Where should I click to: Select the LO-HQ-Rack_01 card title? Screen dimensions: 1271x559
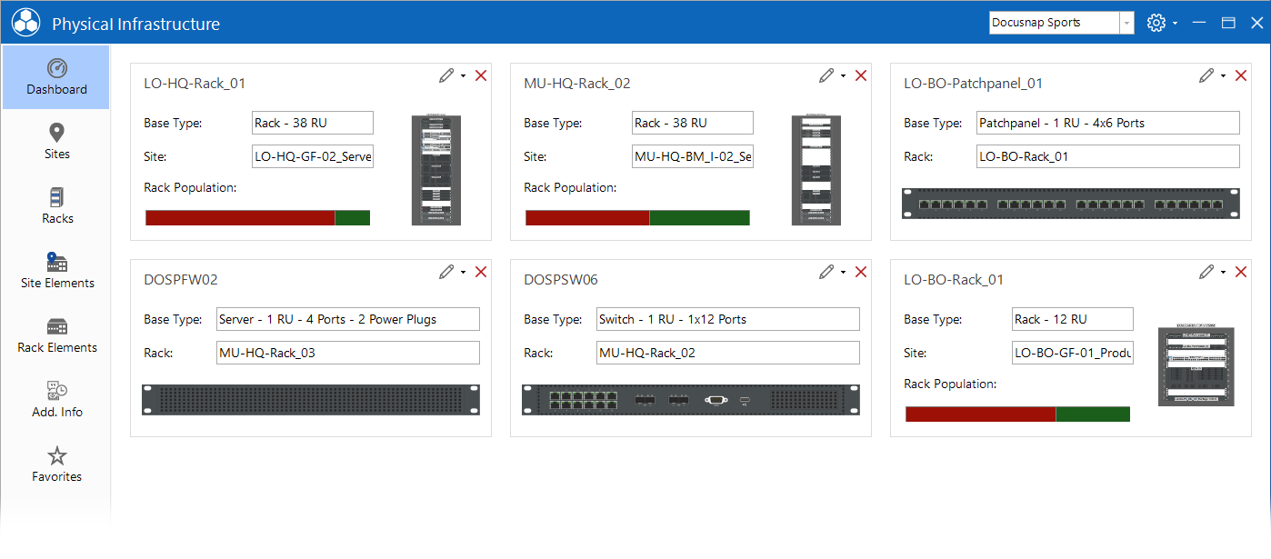click(x=195, y=84)
